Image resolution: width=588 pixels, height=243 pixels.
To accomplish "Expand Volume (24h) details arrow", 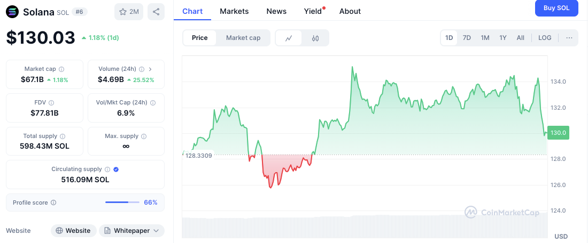I will point(150,69).
